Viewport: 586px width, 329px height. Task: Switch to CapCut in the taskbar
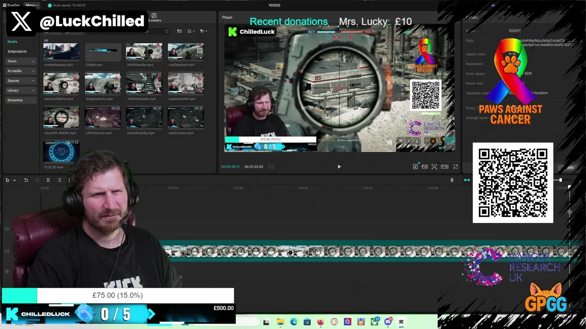click(x=402, y=322)
